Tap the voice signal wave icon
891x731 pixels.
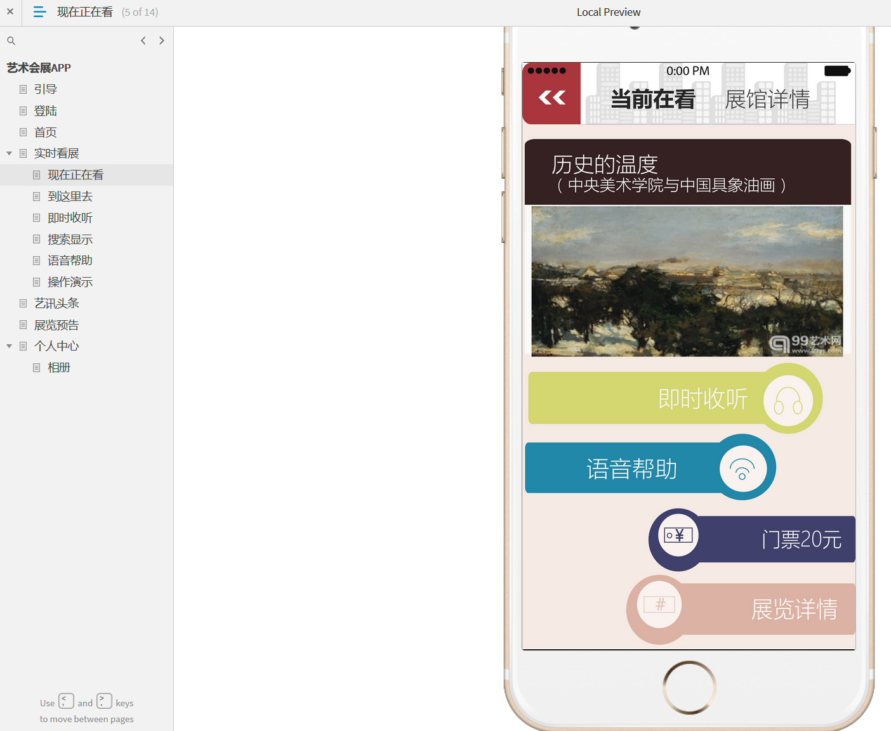click(742, 469)
